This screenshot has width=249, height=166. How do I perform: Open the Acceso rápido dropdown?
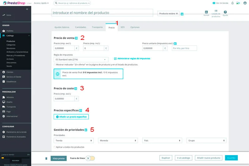[41, 3]
